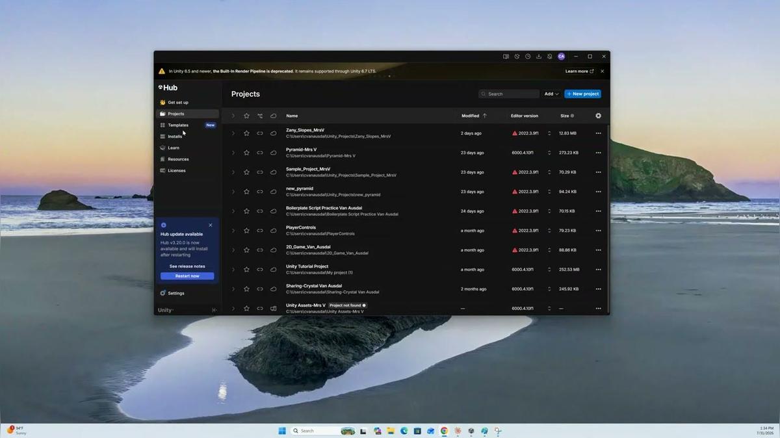Click the cloud column header icon

pos(274,116)
